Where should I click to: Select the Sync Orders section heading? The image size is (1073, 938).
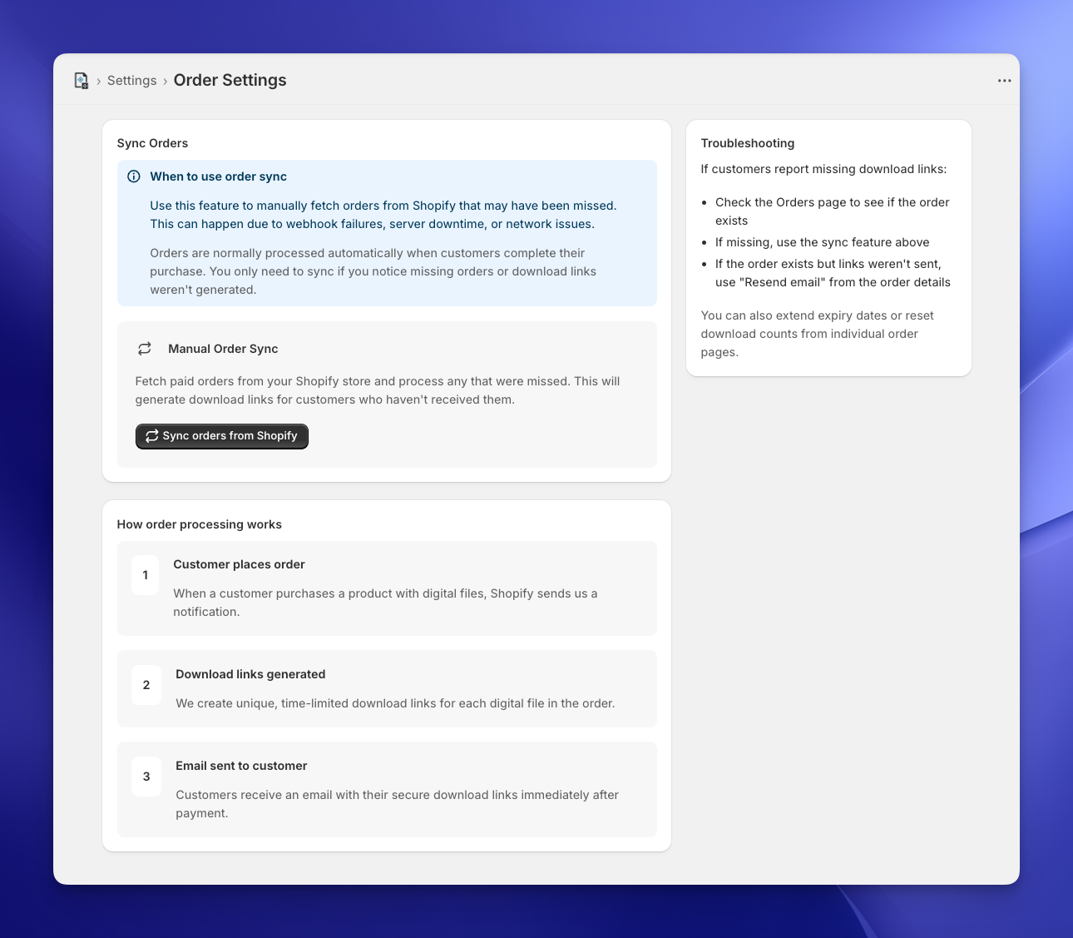click(152, 143)
